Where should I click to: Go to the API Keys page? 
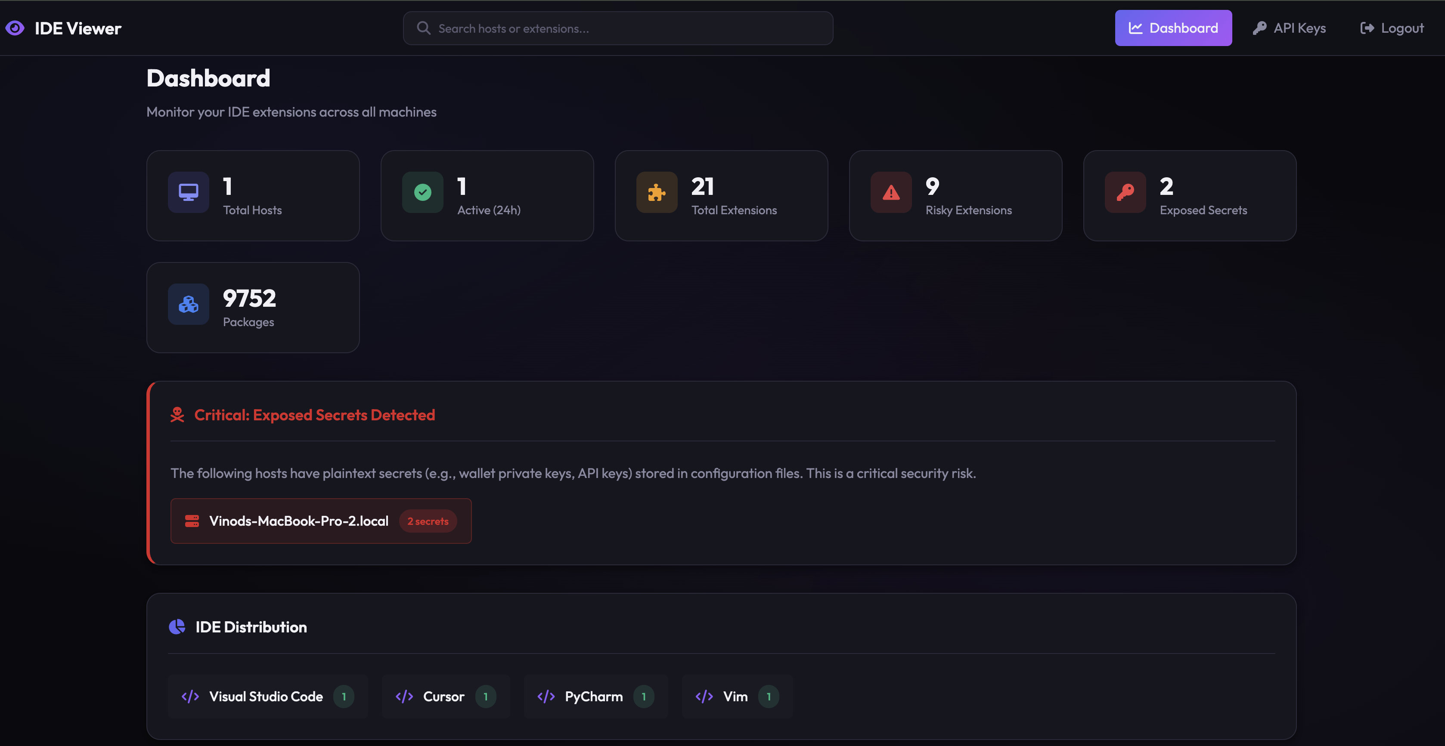click(x=1289, y=28)
